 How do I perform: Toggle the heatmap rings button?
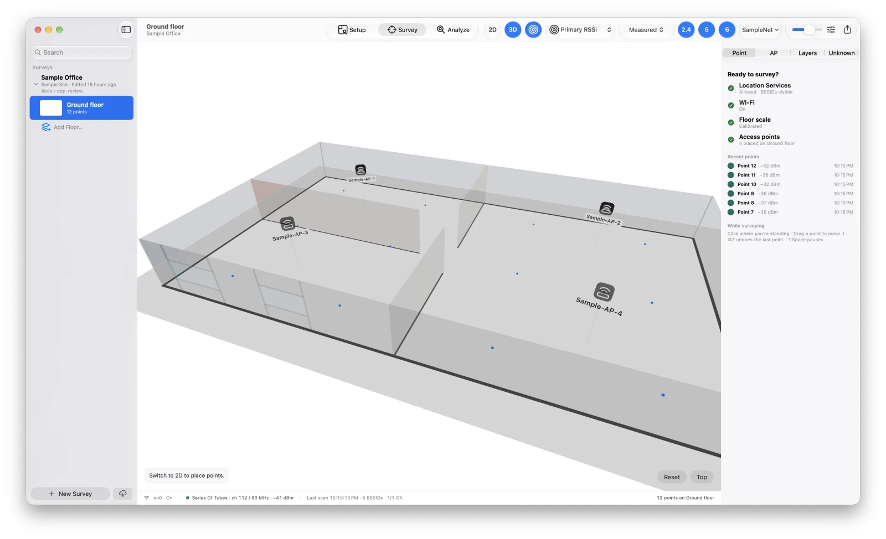[533, 30]
